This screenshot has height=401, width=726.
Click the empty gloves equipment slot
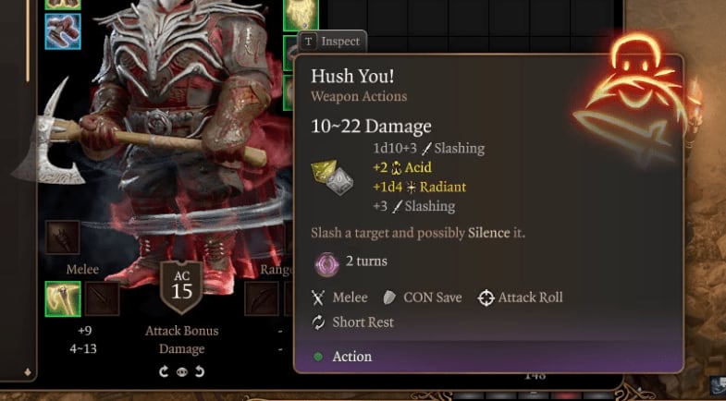pyautogui.click(x=63, y=237)
